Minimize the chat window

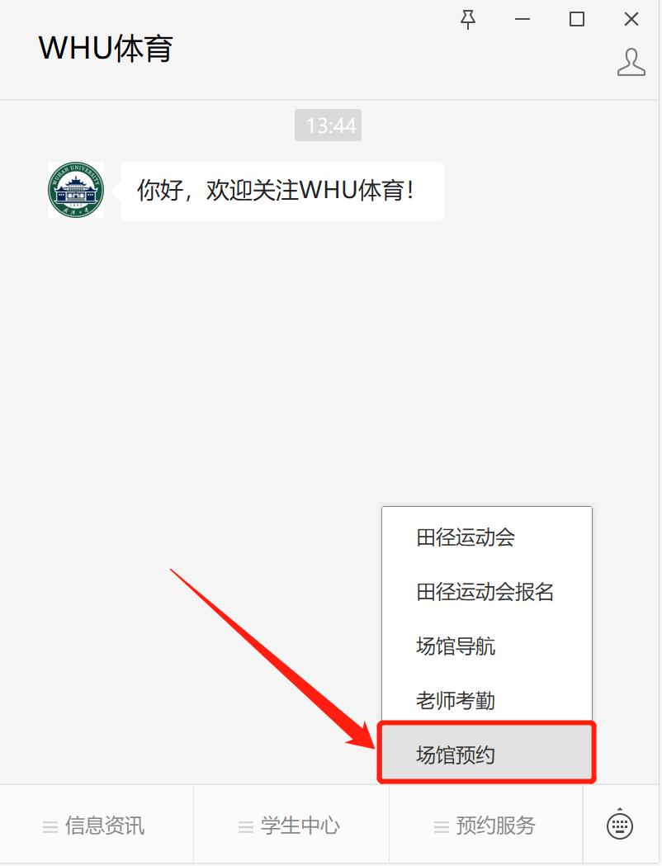coord(523,20)
